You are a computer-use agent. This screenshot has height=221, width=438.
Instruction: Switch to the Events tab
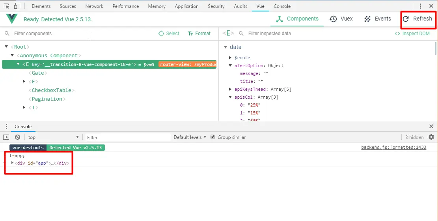378,19
